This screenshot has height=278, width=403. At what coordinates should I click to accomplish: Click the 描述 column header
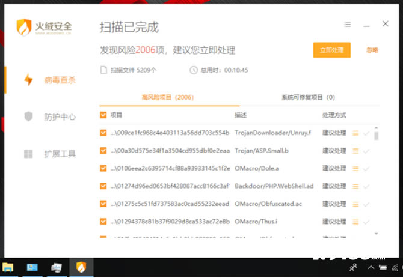coord(241,115)
